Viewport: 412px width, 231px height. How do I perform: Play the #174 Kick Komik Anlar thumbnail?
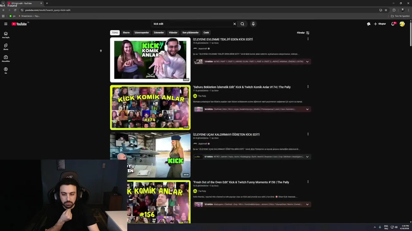coord(150,107)
